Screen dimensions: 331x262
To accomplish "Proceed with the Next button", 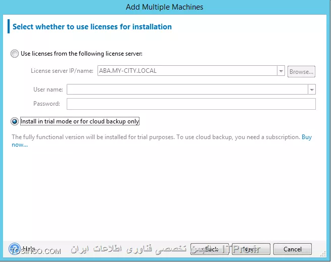I will [251, 249].
